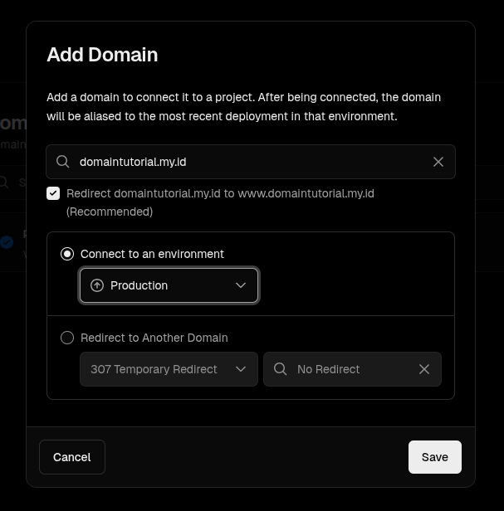This screenshot has height=511, width=504.
Task: Focus the domain name input field
Action: click(x=249, y=162)
